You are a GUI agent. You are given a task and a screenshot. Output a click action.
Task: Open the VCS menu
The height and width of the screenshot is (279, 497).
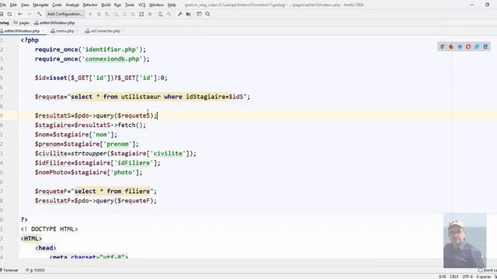[x=141, y=5]
